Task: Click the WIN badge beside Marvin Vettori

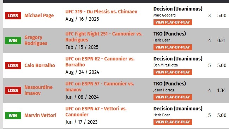Action: (x=13, y=116)
